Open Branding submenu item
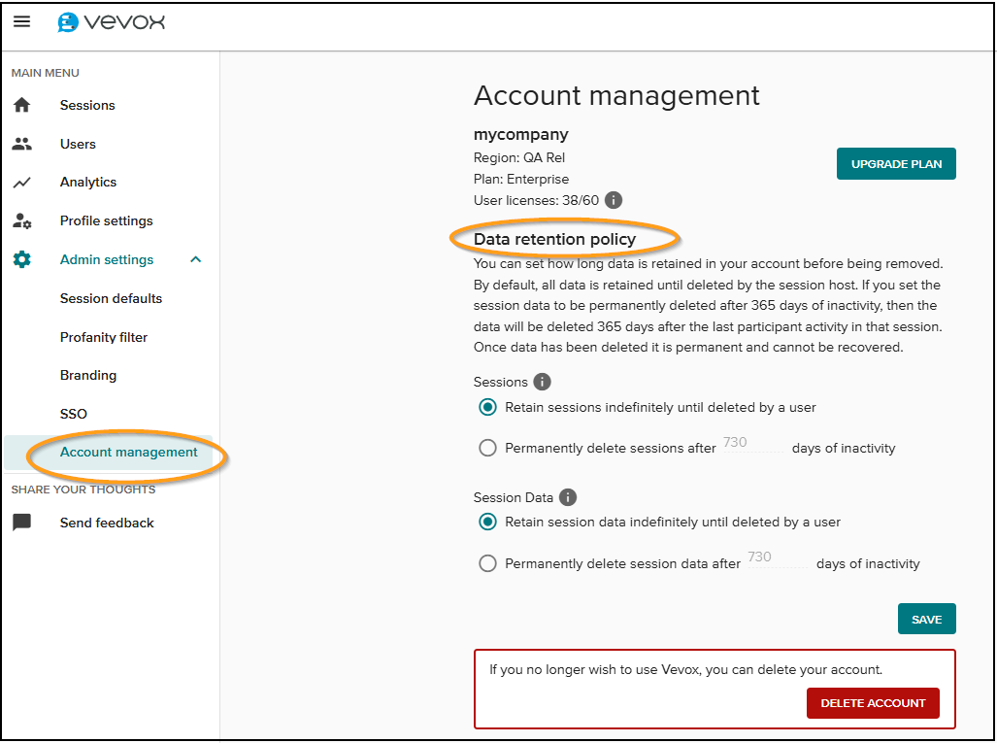This screenshot has width=997, height=743. pyautogui.click(x=88, y=375)
